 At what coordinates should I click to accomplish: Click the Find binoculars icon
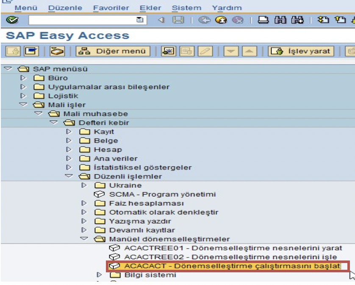tap(280, 20)
